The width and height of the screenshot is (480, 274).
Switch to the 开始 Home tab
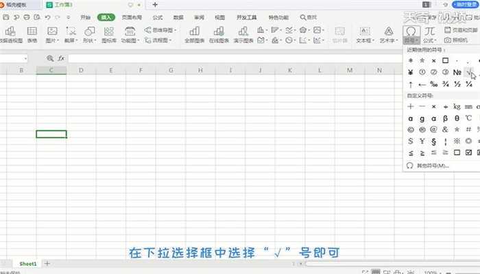pos(86,17)
